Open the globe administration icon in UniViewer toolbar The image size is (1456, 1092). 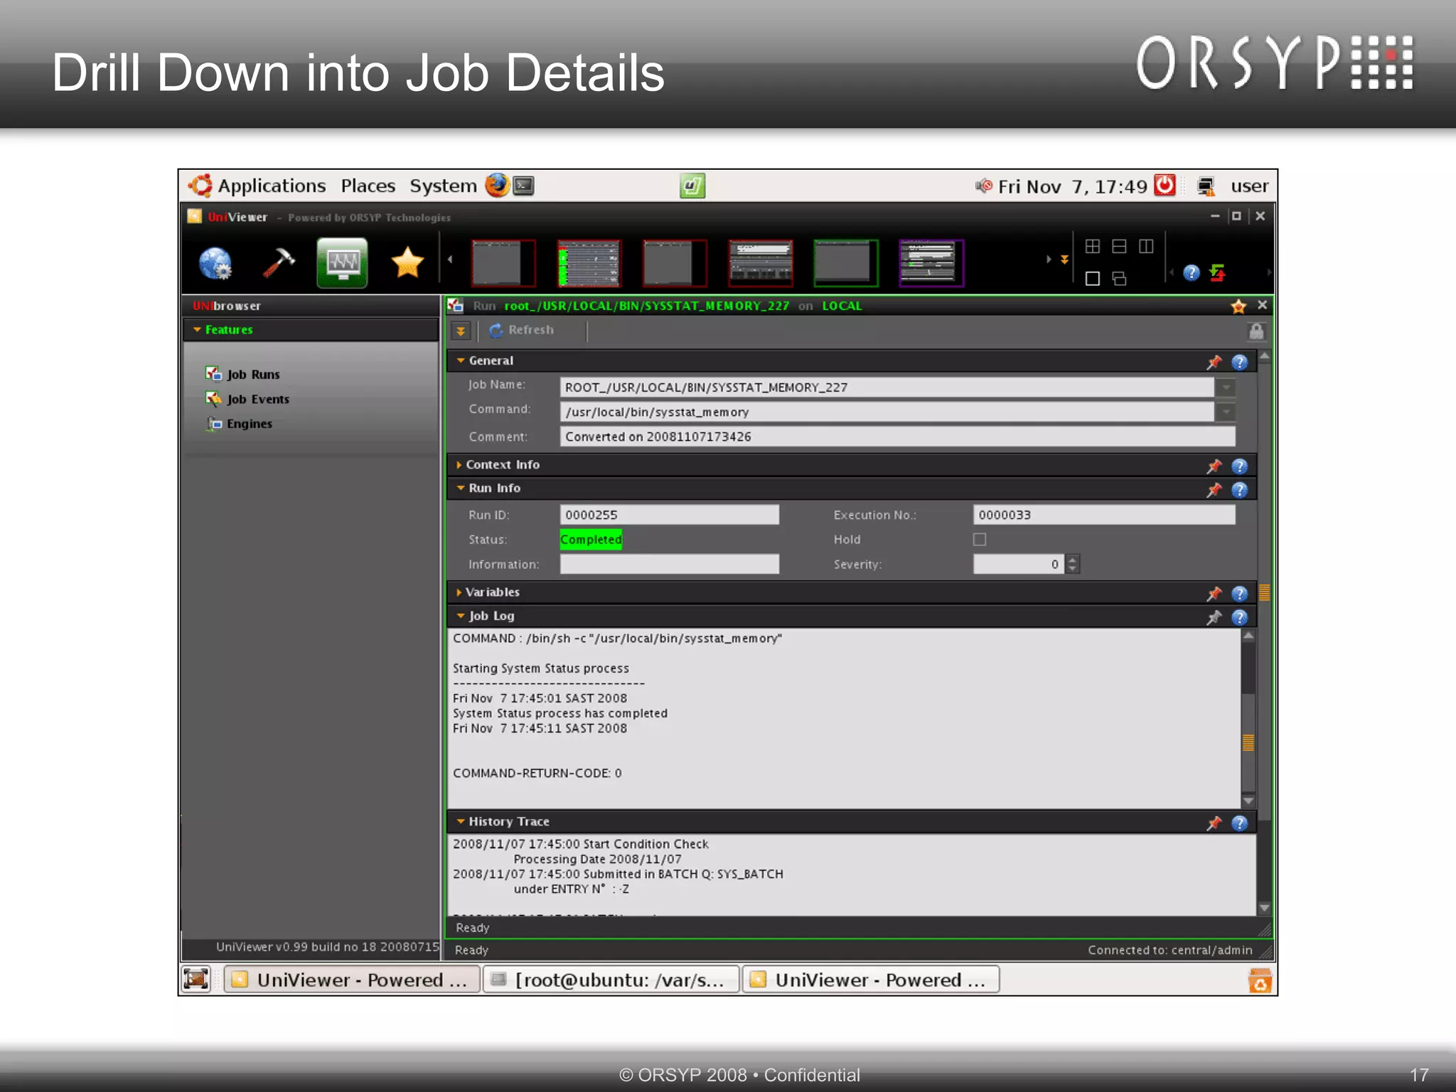[215, 264]
